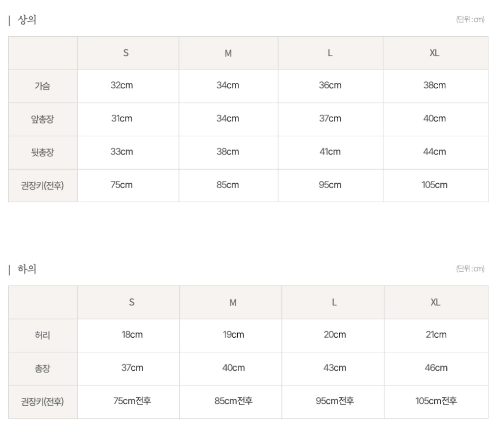Click the 가슴 row label
Viewport: 502px width, 439px height.
(x=43, y=86)
